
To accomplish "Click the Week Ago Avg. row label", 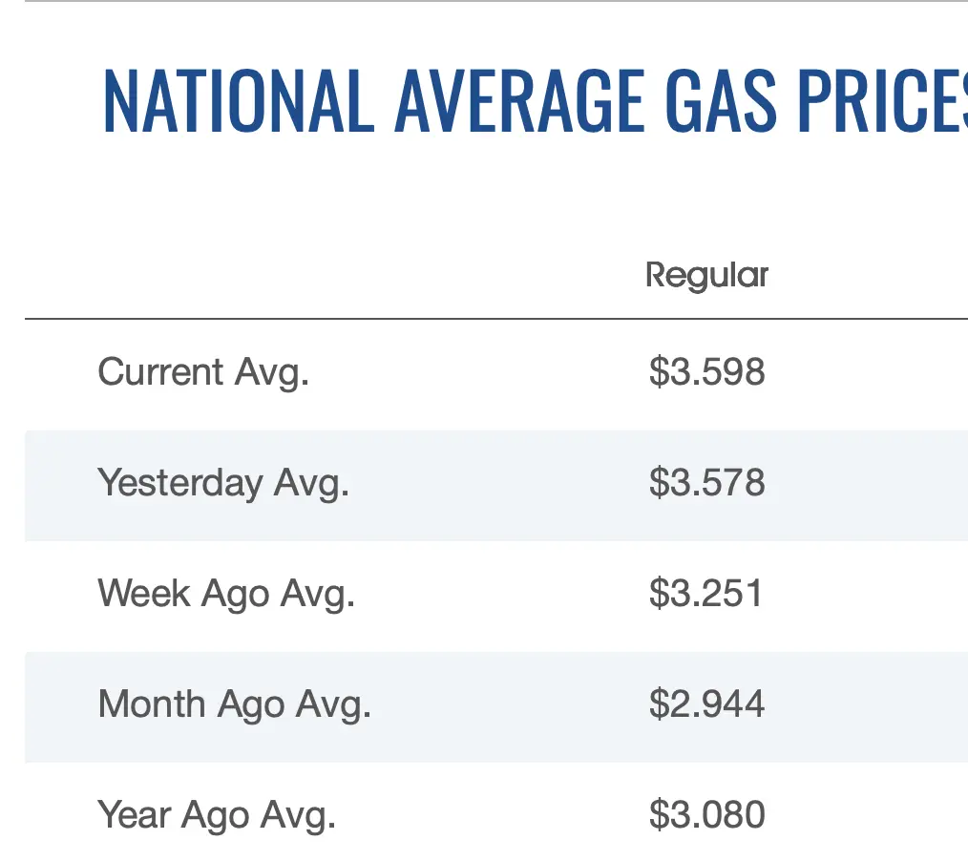I will (226, 594).
